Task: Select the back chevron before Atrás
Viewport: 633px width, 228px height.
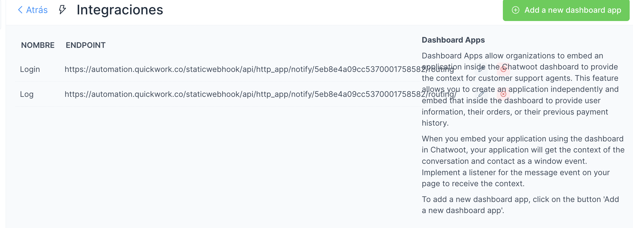Action: (20, 10)
